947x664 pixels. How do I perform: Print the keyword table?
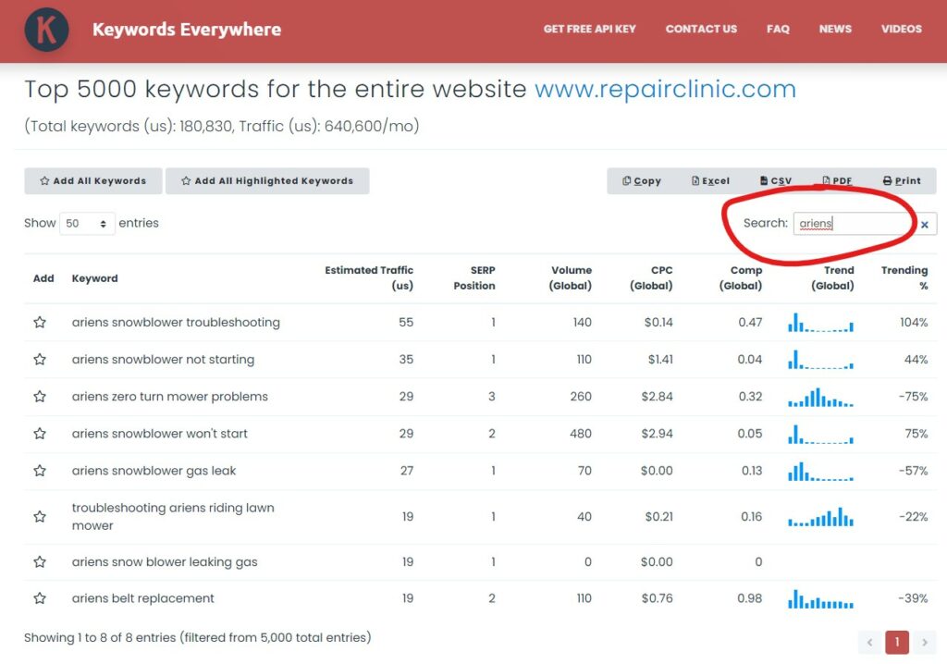click(902, 180)
